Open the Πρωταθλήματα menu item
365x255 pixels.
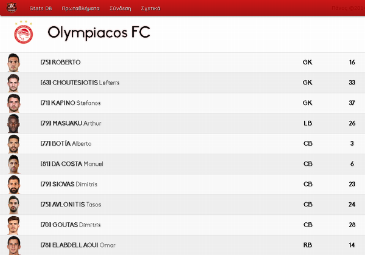pyautogui.click(x=80, y=8)
